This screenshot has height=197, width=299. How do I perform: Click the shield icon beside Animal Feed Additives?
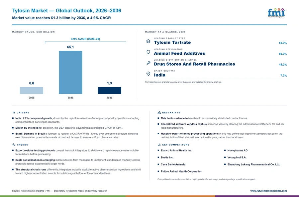tap(148, 52)
